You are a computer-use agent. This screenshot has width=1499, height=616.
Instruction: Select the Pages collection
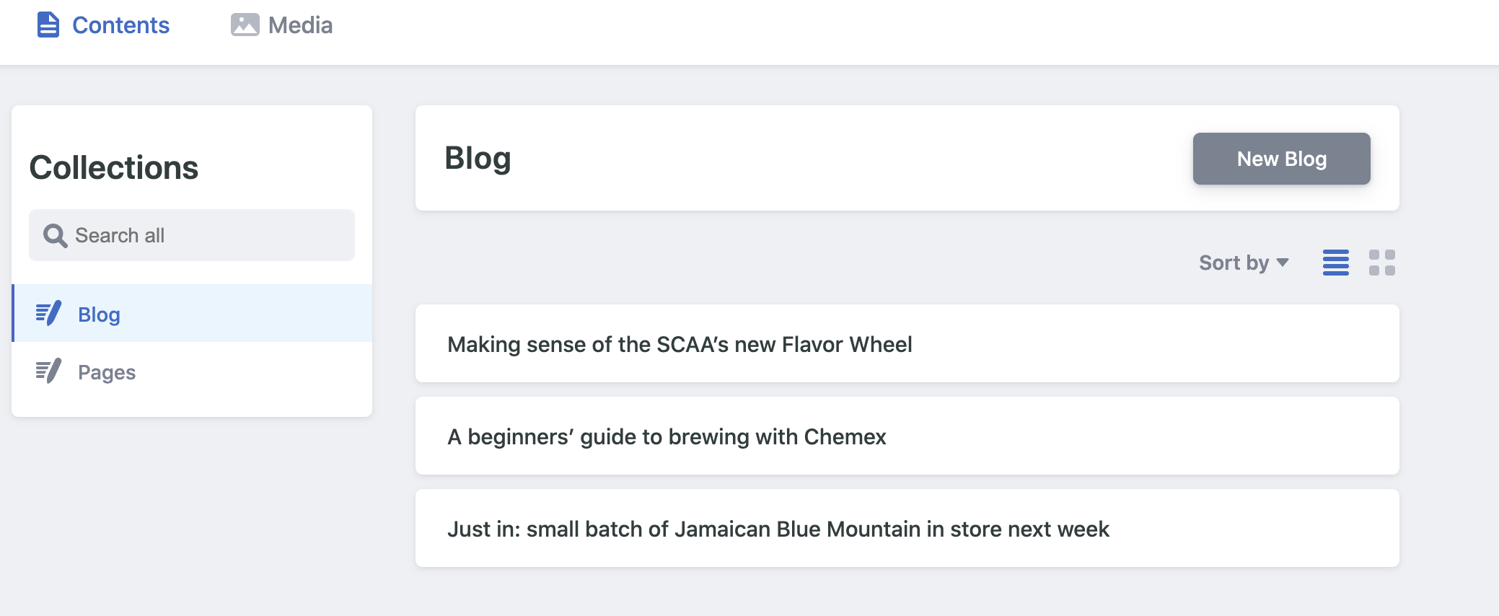coord(193,371)
